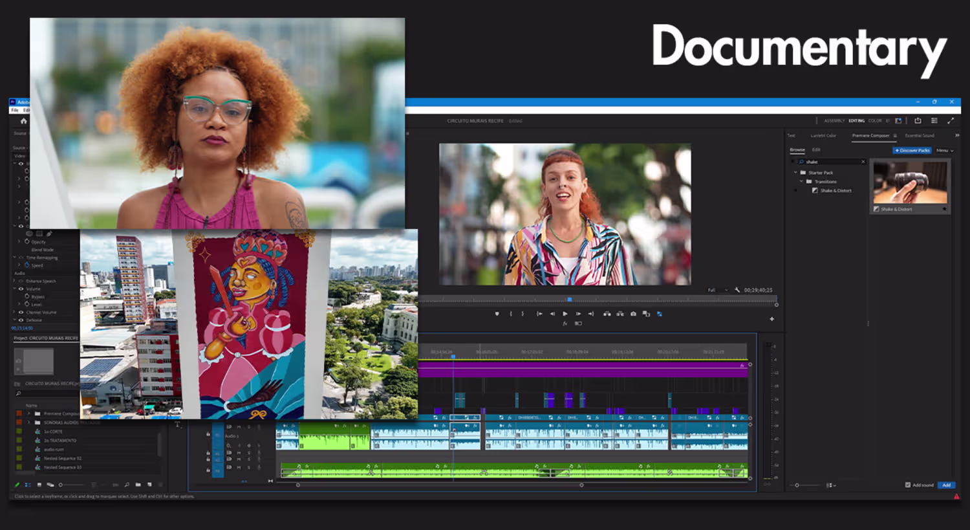970x530 pixels.
Task: Toggle the Opacity stopwatch animation
Action: 27,241
